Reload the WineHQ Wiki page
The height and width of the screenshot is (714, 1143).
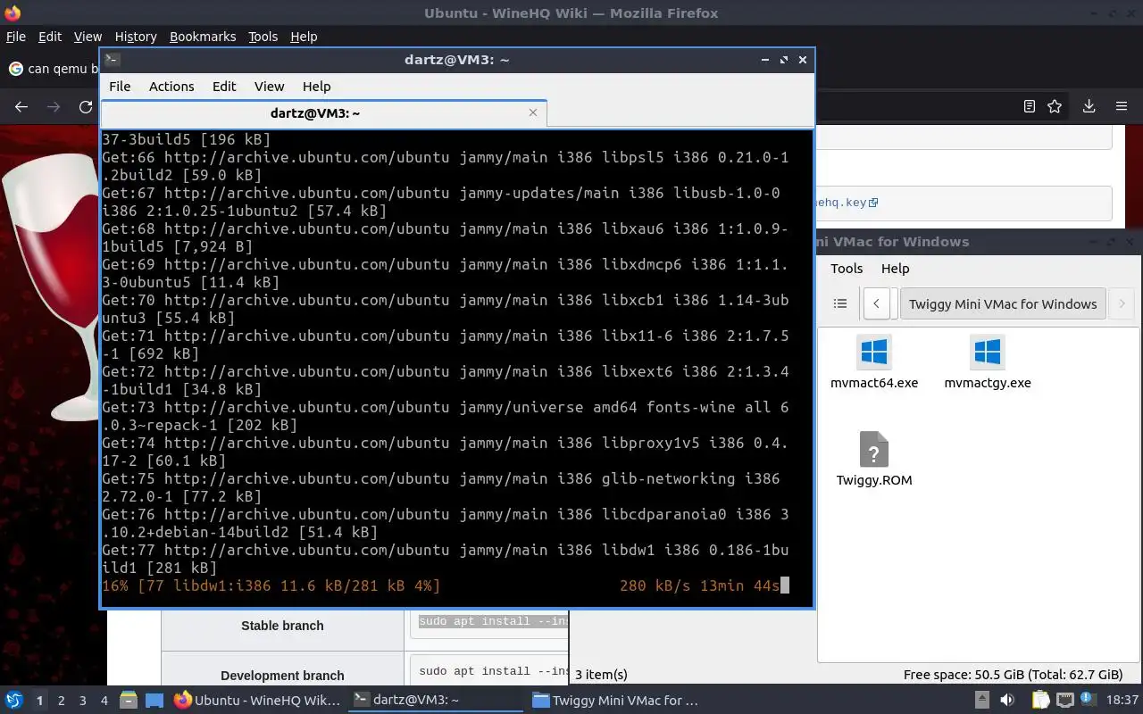[86, 106]
